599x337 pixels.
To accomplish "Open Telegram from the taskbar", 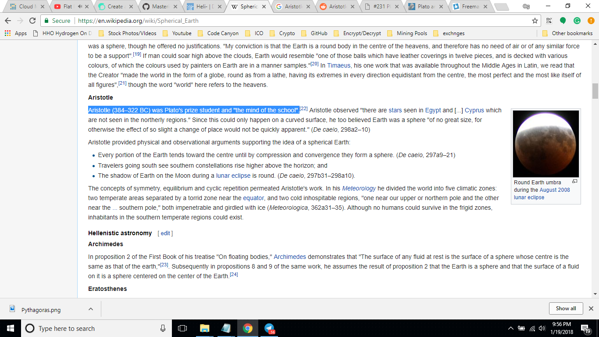I will [269, 328].
